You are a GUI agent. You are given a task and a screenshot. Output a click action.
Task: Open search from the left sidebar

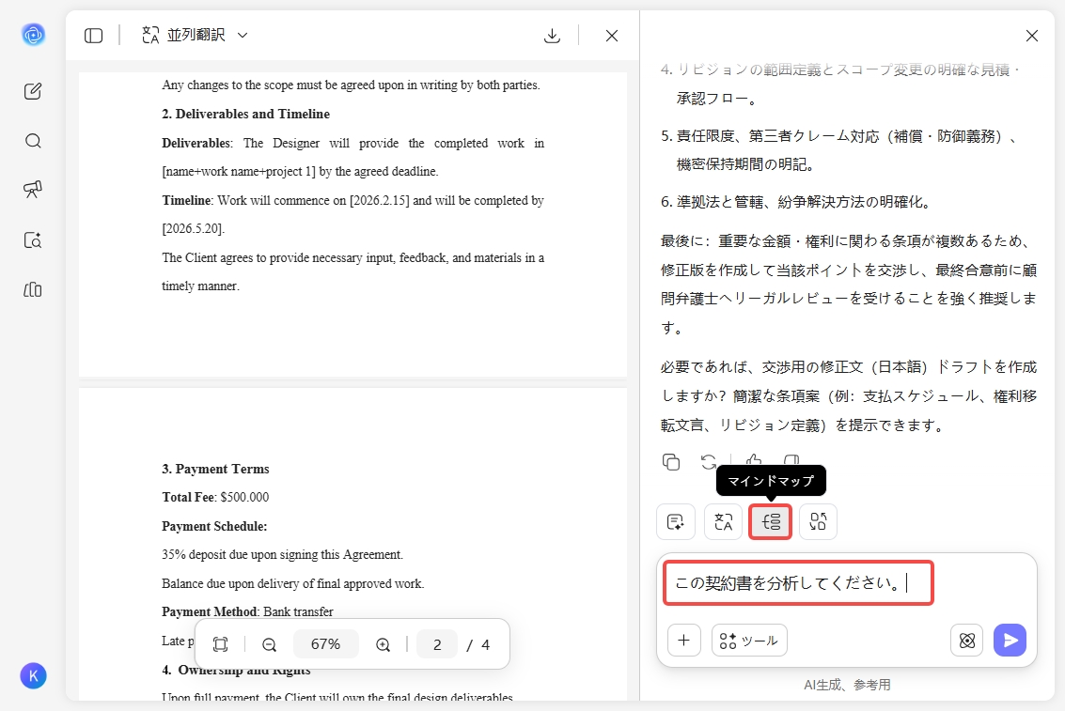point(32,140)
